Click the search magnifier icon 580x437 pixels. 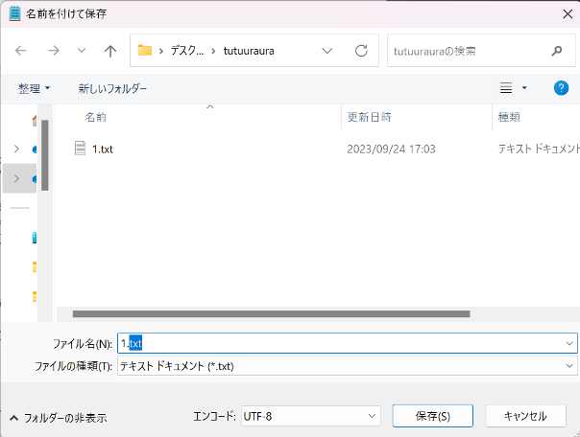click(x=557, y=51)
